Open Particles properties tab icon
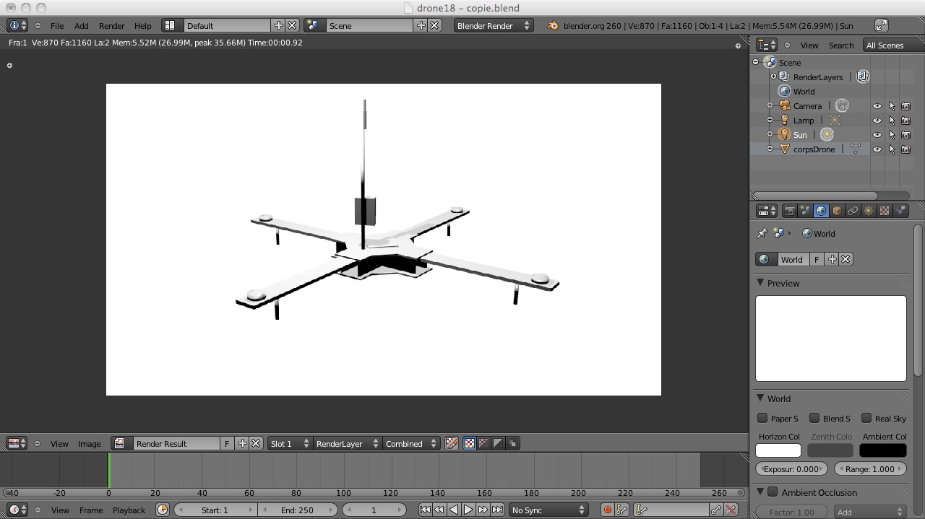 point(900,211)
